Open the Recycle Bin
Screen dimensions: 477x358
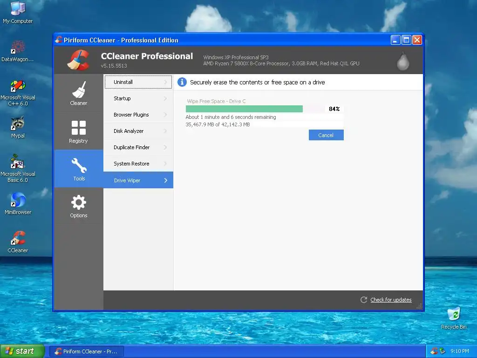pyautogui.click(x=454, y=318)
